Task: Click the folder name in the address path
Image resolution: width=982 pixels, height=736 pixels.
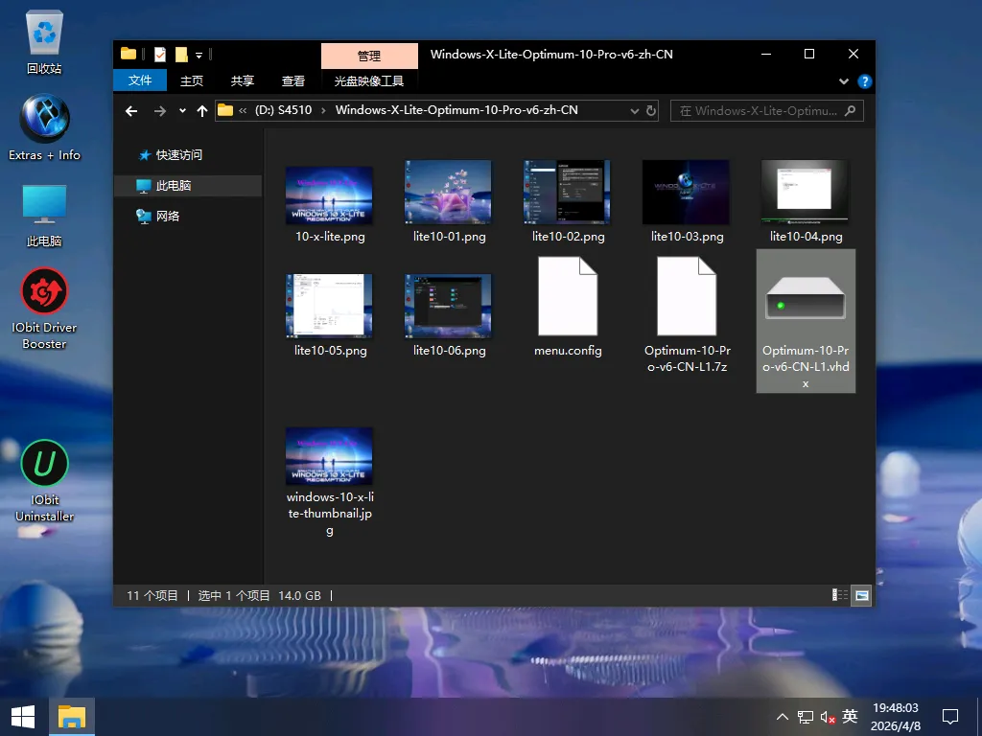Action: tap(456, 110)
